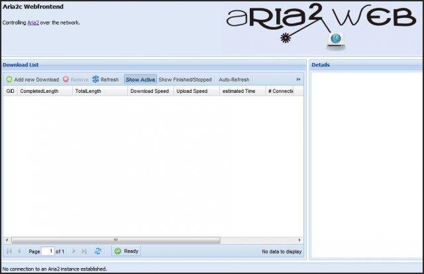Click the Details panel title
Screen dimensions: 424x274
click(321, 65)
